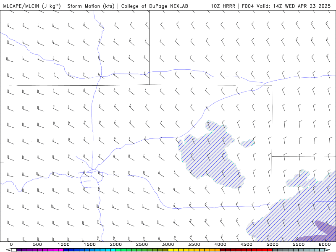The width and height of the screenshot is (336, 252).
Task: Click the left arrow end of the color bar
Action: click(x=8, y=250)
